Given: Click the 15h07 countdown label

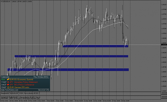Looking at the screenshot, I should (4, 87).
